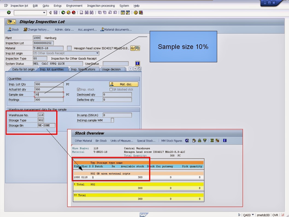Click the Save icon in the toolbar
Image resolution: width=289 pixels, height=217 pixels.
click(56, 12)
